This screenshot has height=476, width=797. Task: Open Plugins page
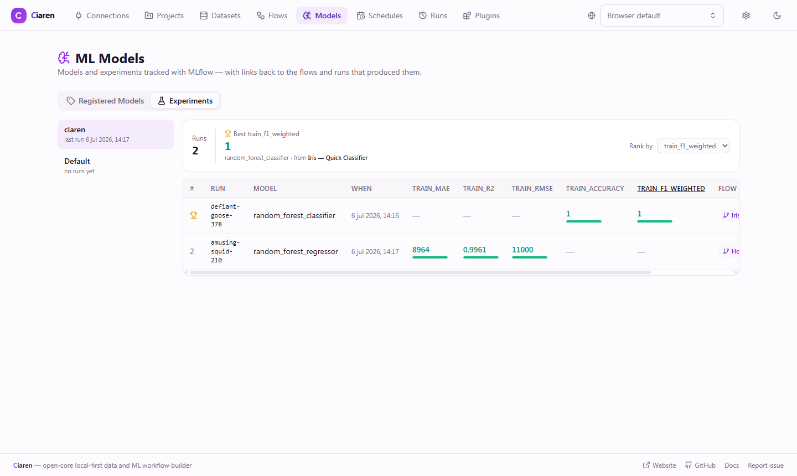coord(481,15)
